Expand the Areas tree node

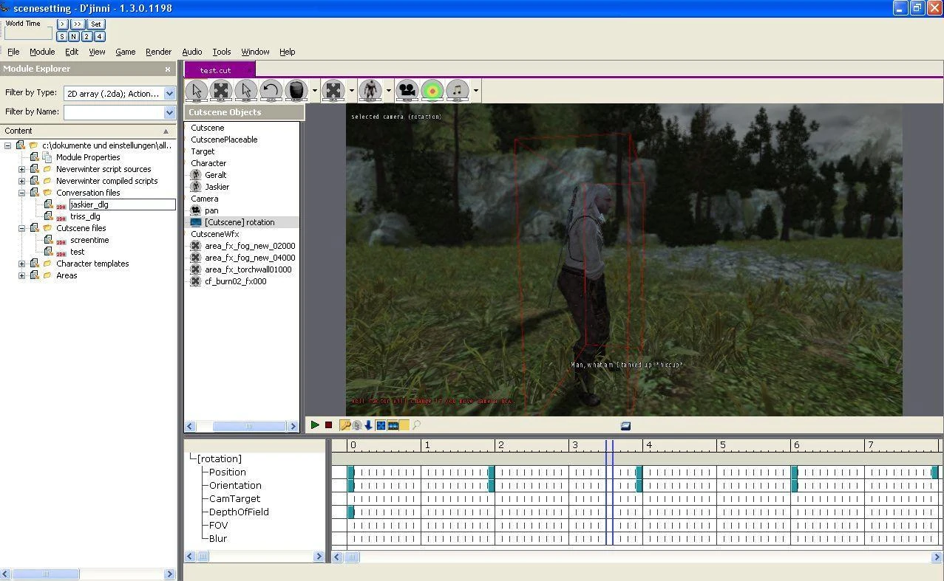pos(22,275)
